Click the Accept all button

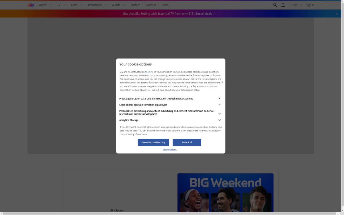(187, 142)
